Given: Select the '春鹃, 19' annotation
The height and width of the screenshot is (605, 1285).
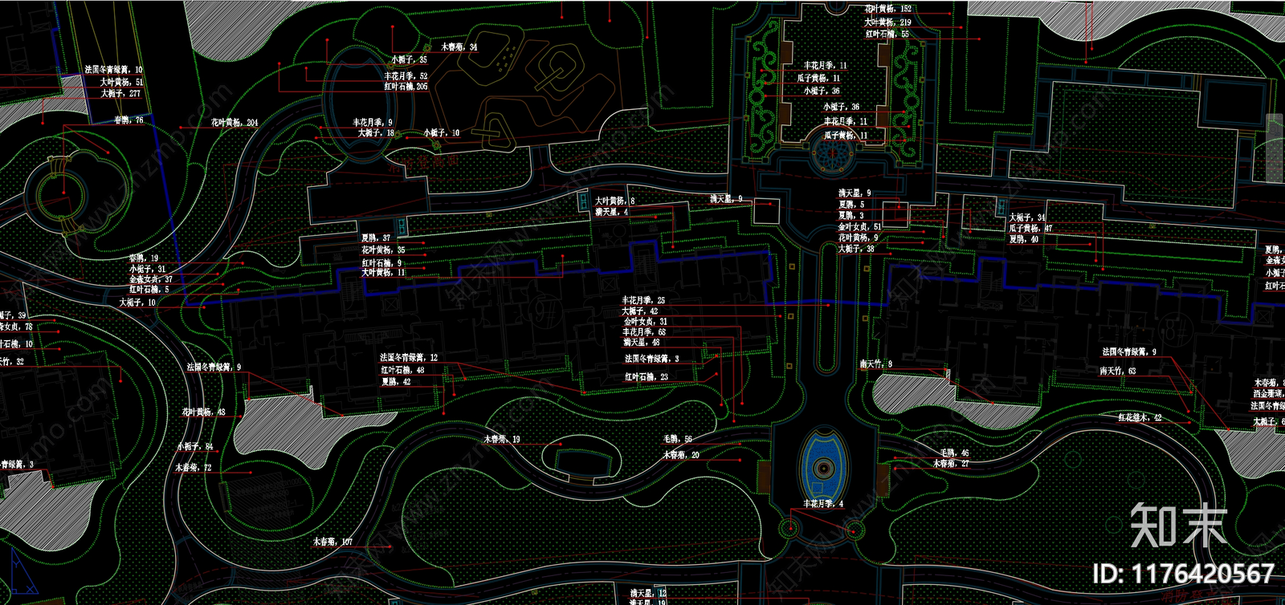Looking at the screenshot, I should [x=143, y=259].
